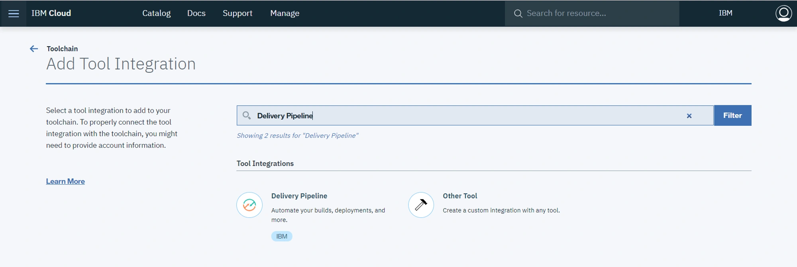Click the IBM Cloud logo text
This screenshot has height=267, width=797.
pyautogui.click(x=51, y=13)
